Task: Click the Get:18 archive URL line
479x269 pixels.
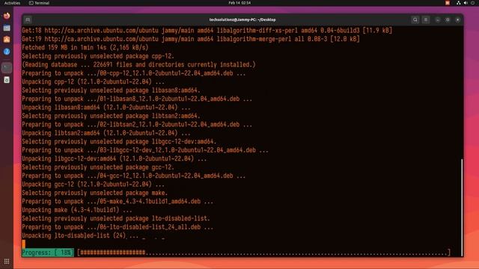Action: point(207,31)
